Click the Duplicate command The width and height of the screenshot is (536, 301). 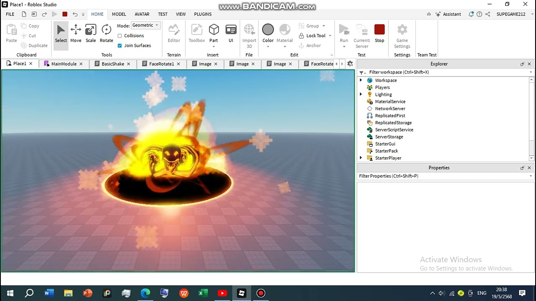pos(34,46)
